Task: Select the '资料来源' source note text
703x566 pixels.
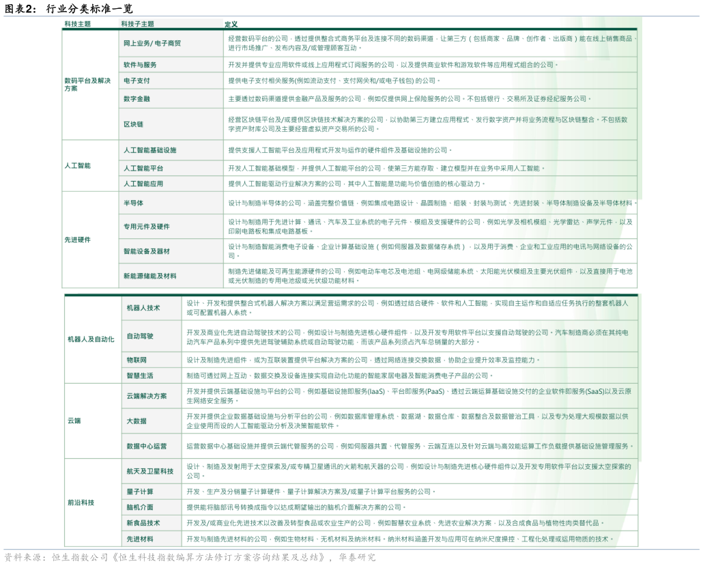Action: [x=190, y=558]
